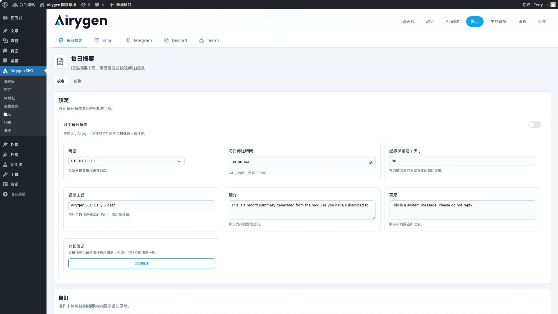558x314 pixels.
Task: Click the WordPress logo in admin bar
Action: [5, 5]
